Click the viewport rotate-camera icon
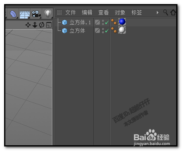This screenshot has width=182, height=151. click(42, 25)
